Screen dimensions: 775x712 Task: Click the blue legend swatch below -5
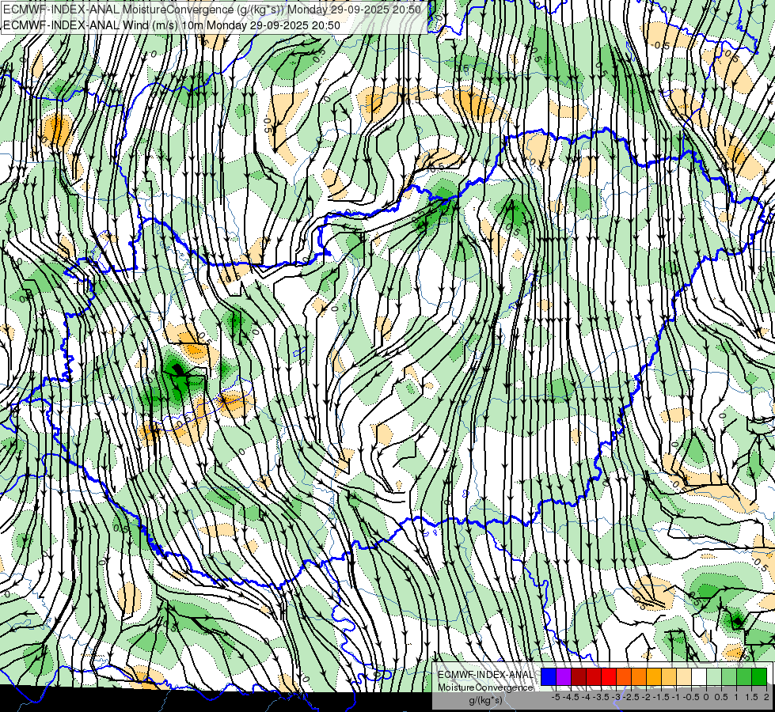549,677
